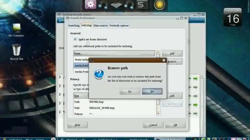Click the S icon in the top dock
Screen dimensions: 250x140
tap(142, 4)
